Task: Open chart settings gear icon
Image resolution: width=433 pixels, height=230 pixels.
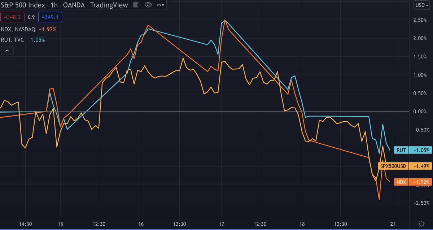Action: click(421, 223)
